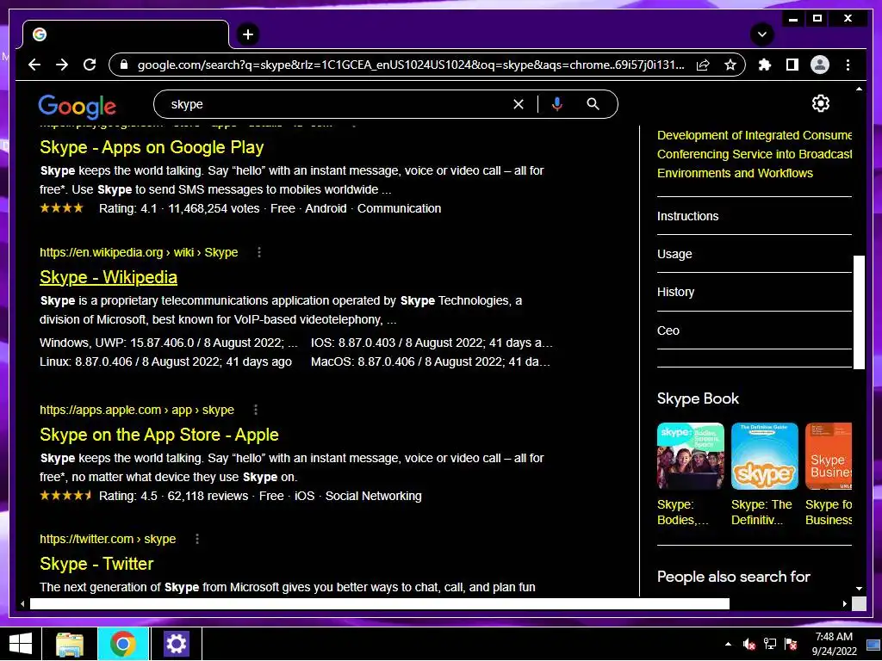Viewport: 882px width, 661px height.
Task: Go back to previous page
Action: pos(34,65)
